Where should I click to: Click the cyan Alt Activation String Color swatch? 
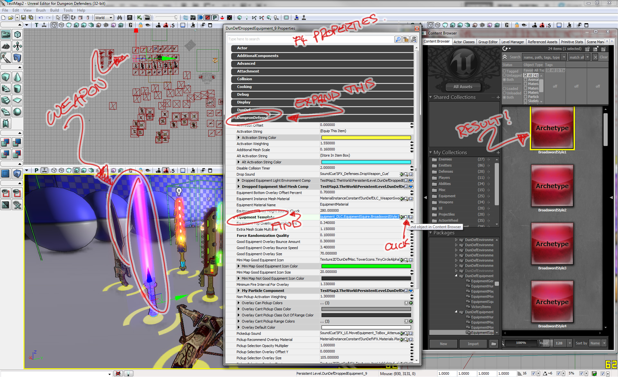pos(366,162)
